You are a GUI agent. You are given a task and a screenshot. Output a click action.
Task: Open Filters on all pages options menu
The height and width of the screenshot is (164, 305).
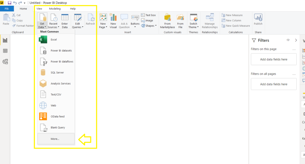tap(294, 74)
